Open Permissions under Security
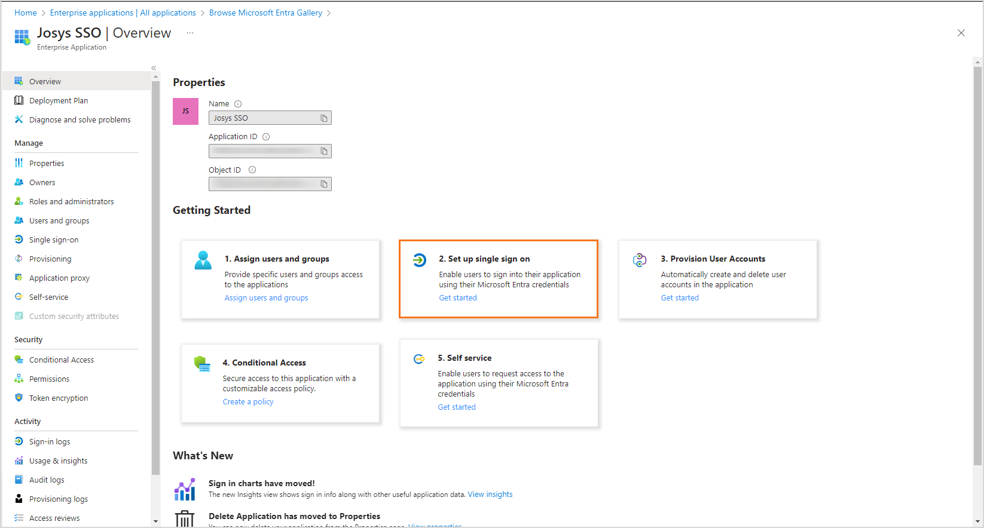The width and height of the screenshot is (984, 528). [77, 379]
